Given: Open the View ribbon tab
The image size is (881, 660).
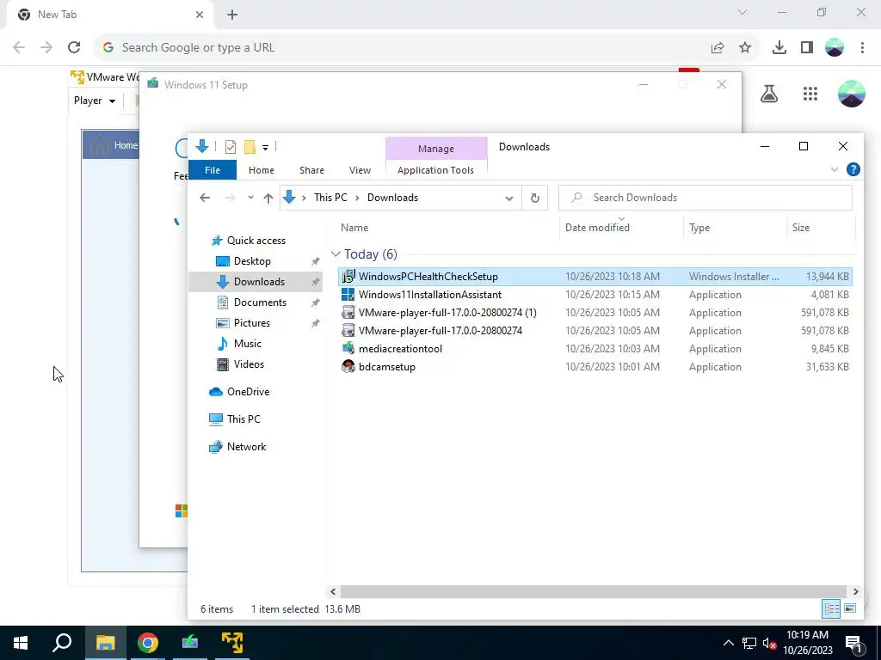Looking at the screenshot, I should [360, 170].
